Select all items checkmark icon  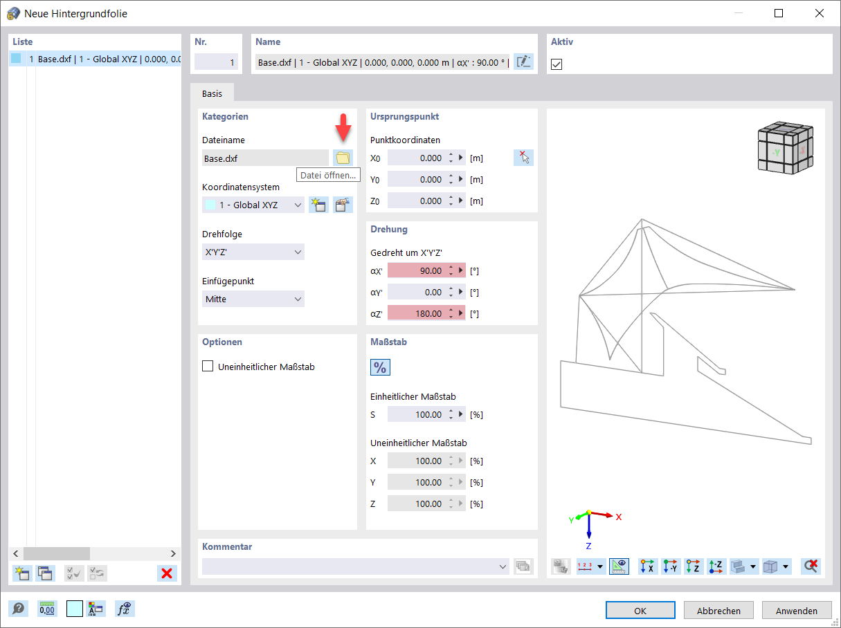(x=74, y=573)
